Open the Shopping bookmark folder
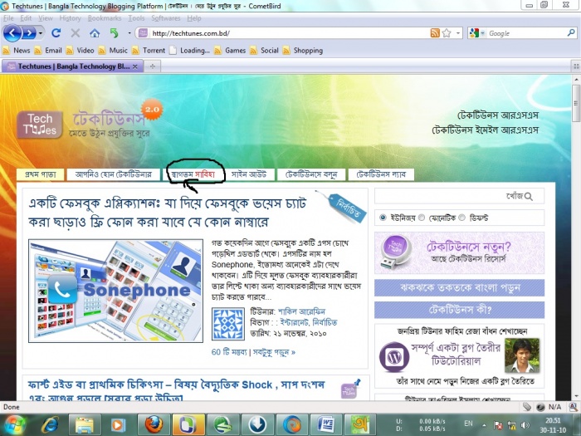 click(303, 51)
